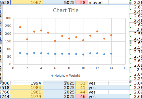
Task: Select the bottom-center chart resize handle
Action: 66,82
